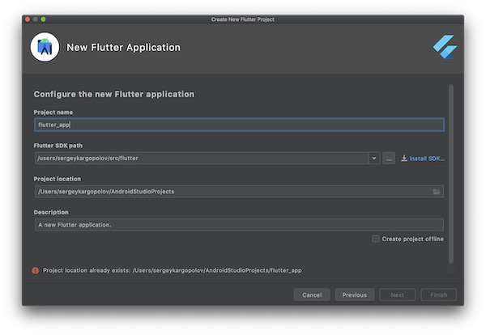Click the 'New Flutter Application' title text
The image size is (486, 335).
123,48
